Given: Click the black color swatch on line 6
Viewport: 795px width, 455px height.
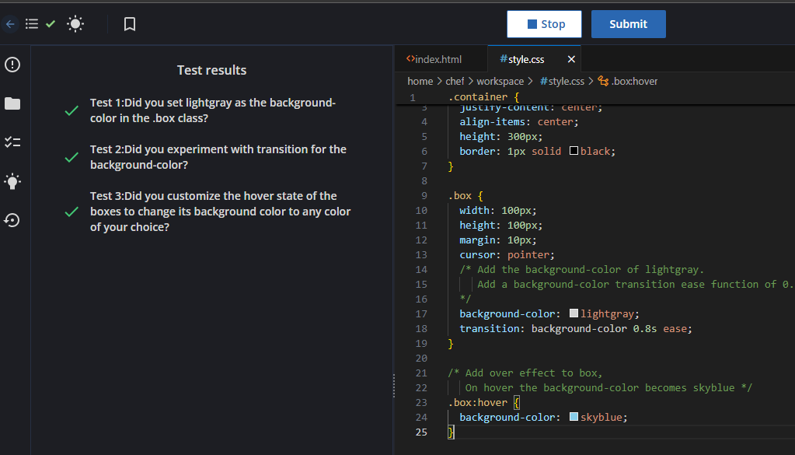Looking at the screenshot, I should [574, 151].
